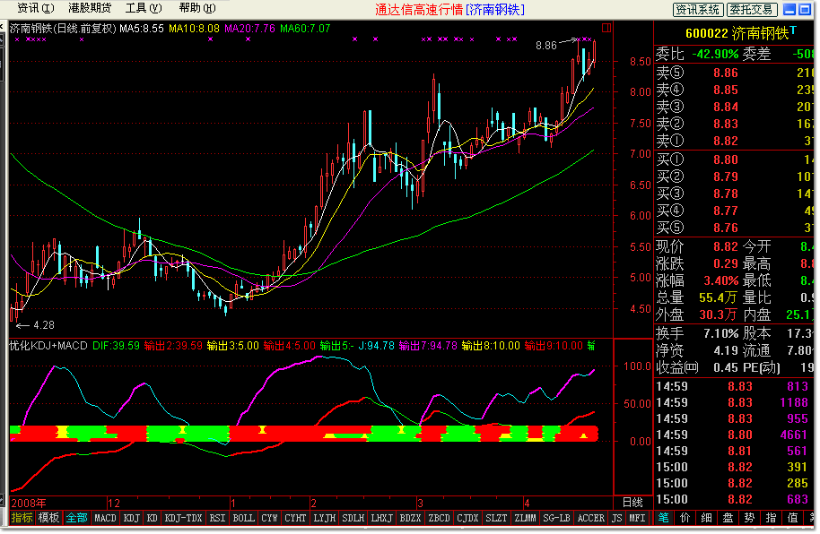Click the 日线 period selector
The width and height of the screenshot is (820, 534).
(632, 503)
